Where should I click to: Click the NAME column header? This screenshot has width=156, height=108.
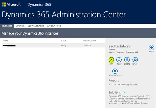pyautogui.click(x=5, y=41)
